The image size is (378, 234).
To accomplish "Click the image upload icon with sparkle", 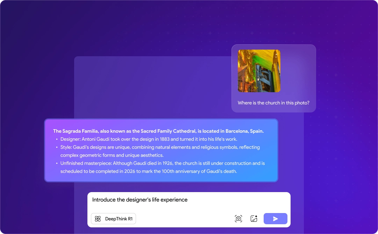I will (x=254, y=219).
